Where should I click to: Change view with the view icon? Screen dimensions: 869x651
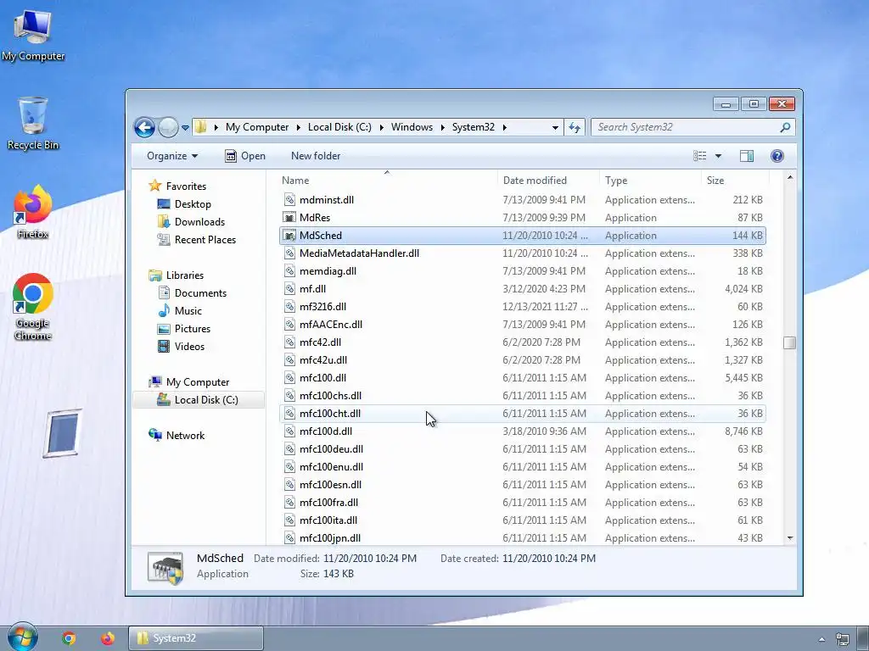tap(700, 156)
